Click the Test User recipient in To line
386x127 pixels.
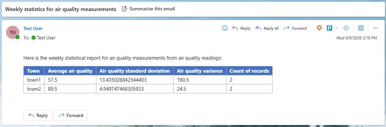pyautogui.click(x=43, y=38)
